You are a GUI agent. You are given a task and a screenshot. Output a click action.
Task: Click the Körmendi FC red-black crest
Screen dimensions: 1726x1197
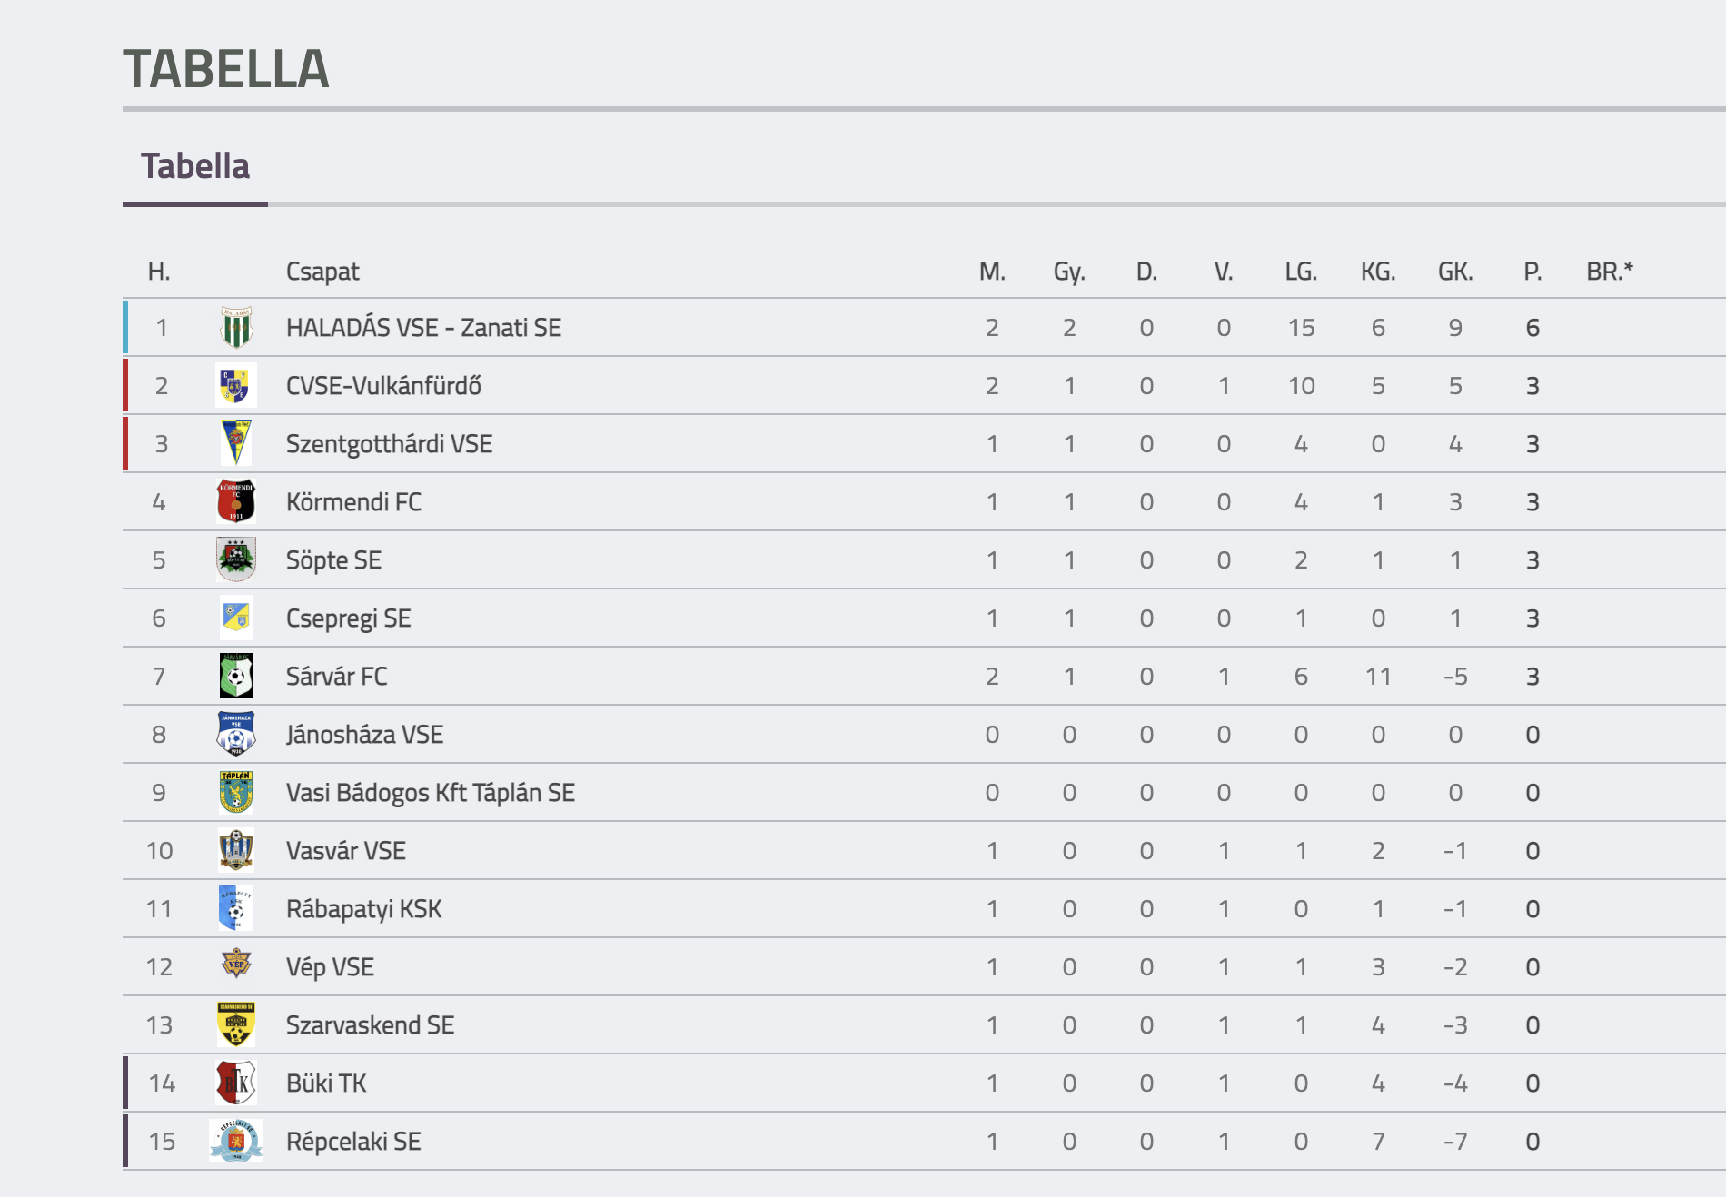(x=236, y=502)
